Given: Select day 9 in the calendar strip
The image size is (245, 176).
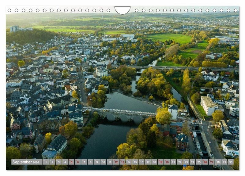Looking at the screenshot, I should coord(97,162).
